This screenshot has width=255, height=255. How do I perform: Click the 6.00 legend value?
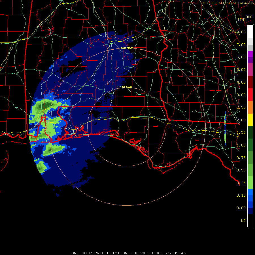241,57
